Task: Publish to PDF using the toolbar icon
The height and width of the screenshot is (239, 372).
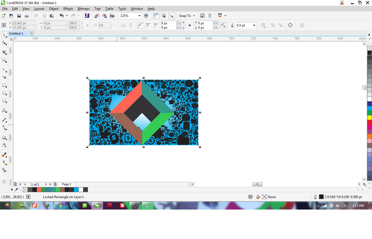Action: [x=112, y=16]
